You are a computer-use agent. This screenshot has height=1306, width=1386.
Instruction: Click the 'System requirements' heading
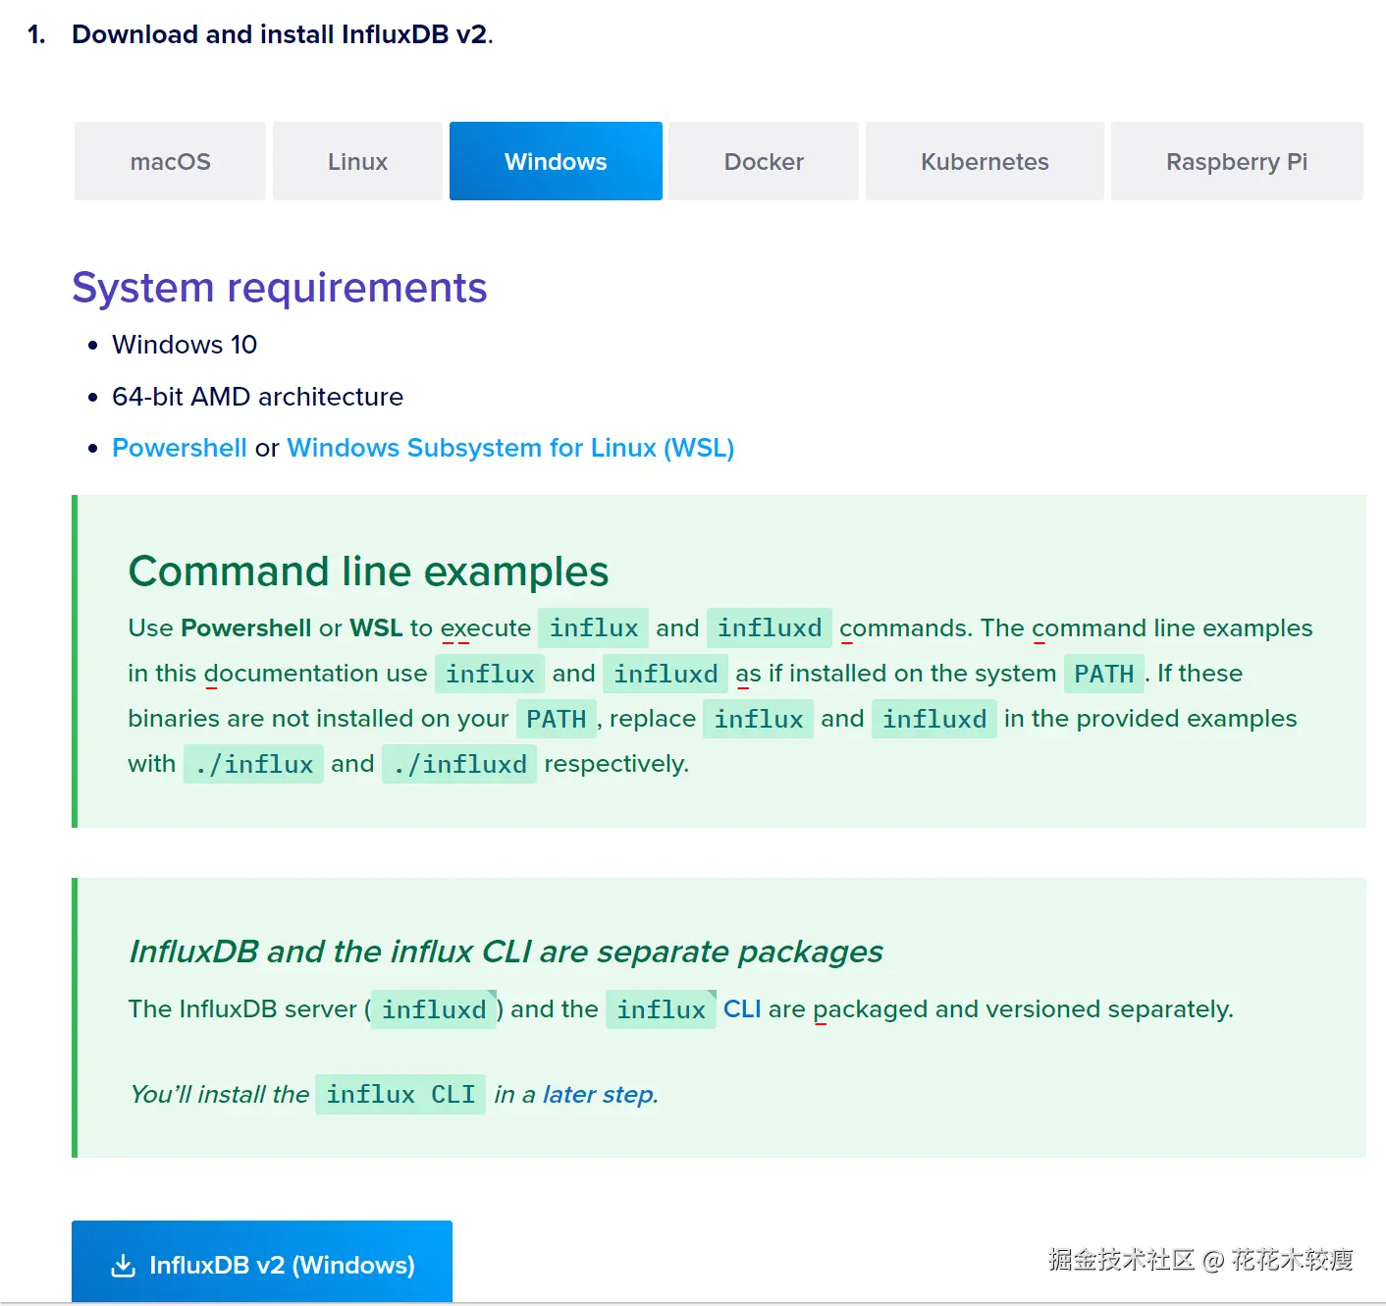tap(280, 288)
